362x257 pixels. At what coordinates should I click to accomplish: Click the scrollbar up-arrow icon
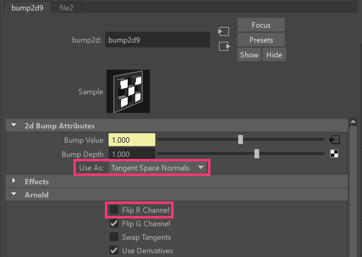[353, 121]
